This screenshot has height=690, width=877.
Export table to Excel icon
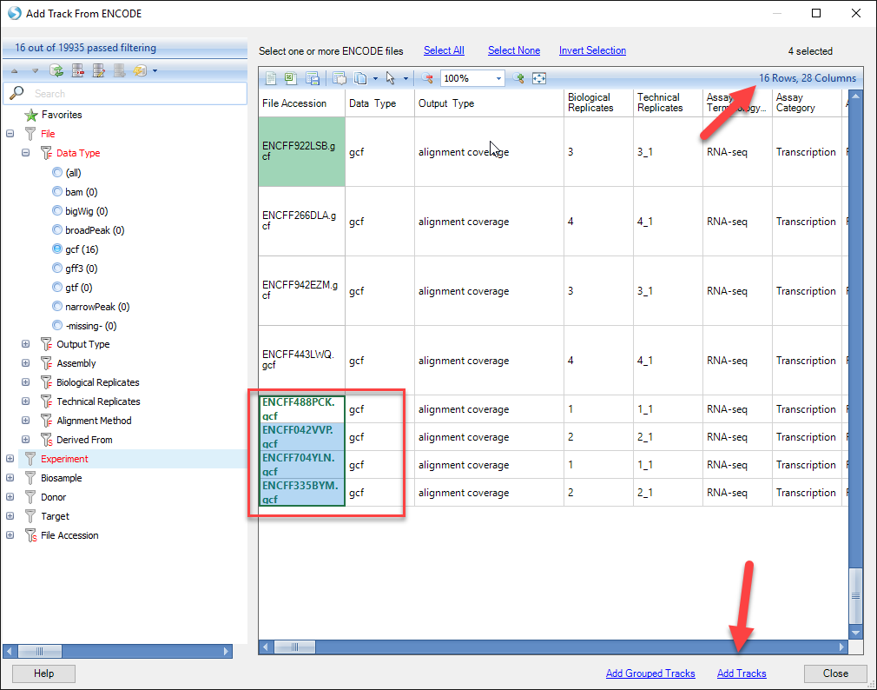click(x=291, y=78)
